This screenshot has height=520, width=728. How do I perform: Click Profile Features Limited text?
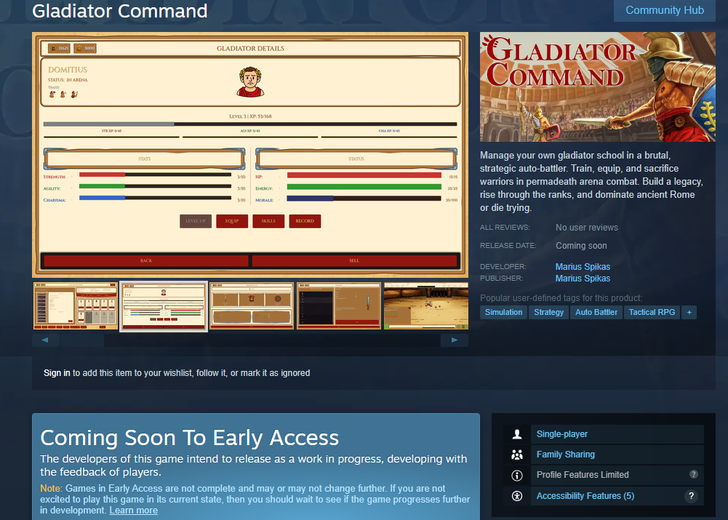[583, 475]
